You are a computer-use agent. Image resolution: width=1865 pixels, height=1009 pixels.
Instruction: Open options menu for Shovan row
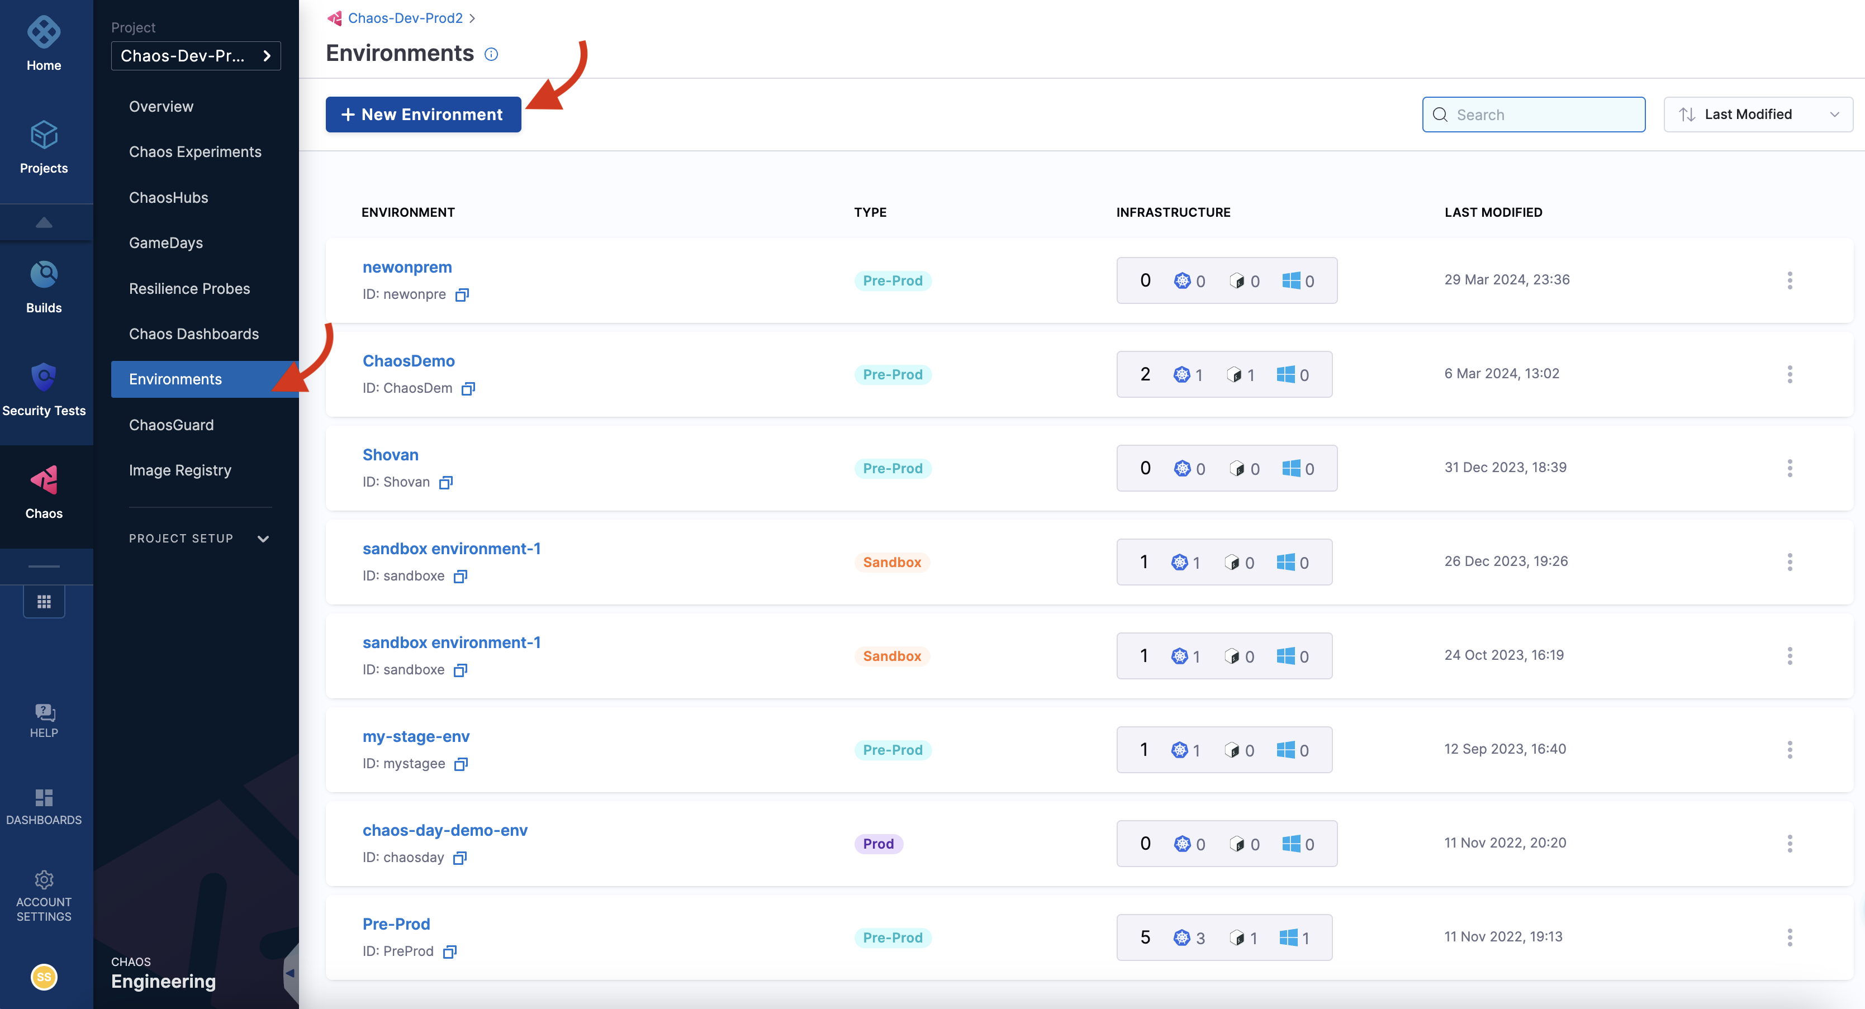(1789, 468)
